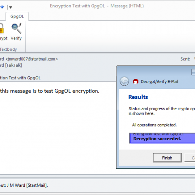Viewport: 195px width, 195px height.
Task: Click the partially visible Cancel button
Action: 190,158
